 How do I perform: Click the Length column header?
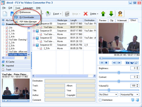click(76, 20)
